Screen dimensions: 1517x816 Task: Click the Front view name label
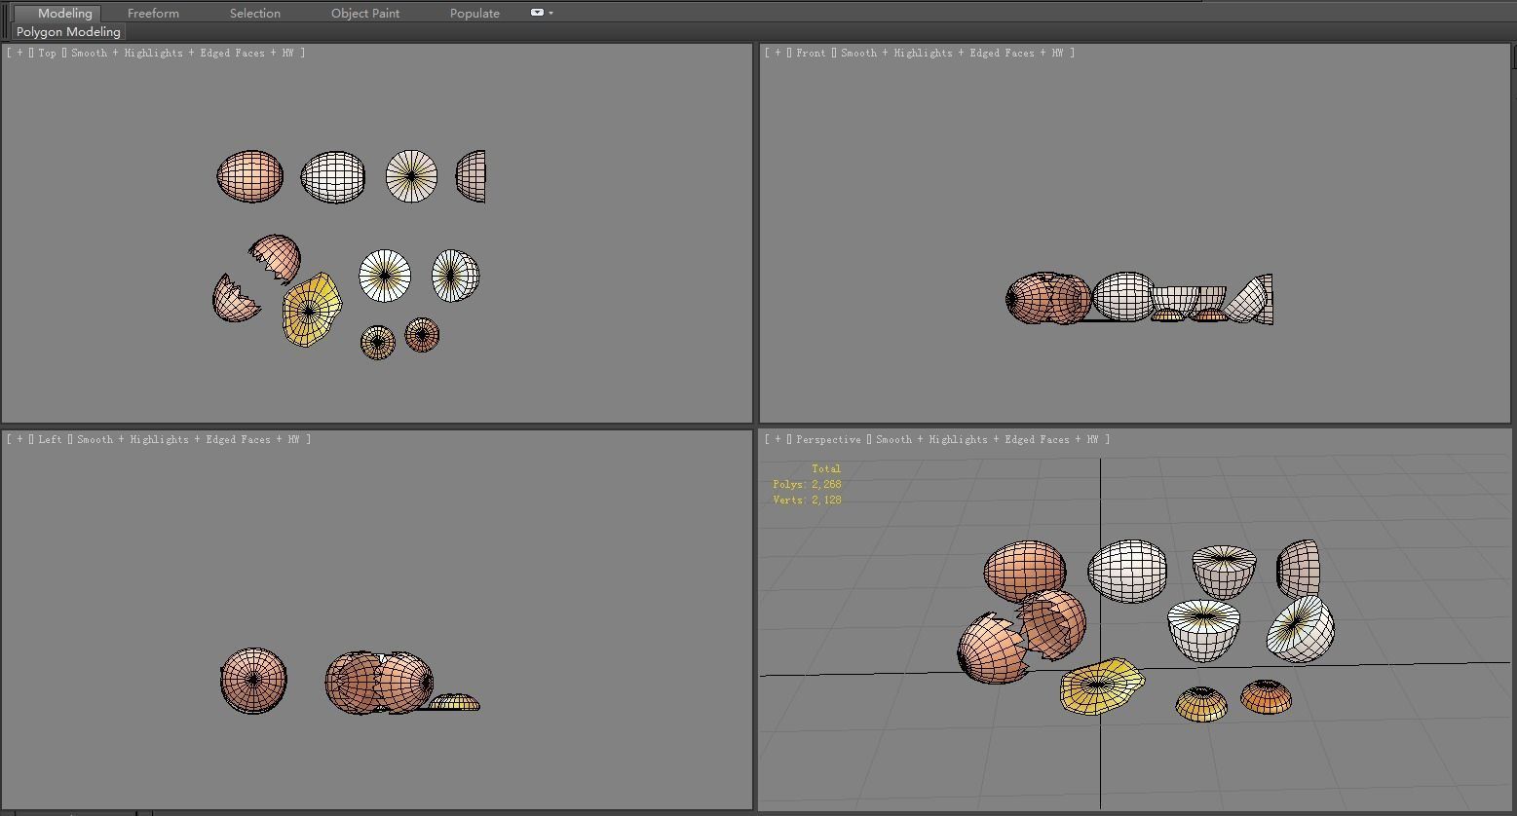click(811, 54)
